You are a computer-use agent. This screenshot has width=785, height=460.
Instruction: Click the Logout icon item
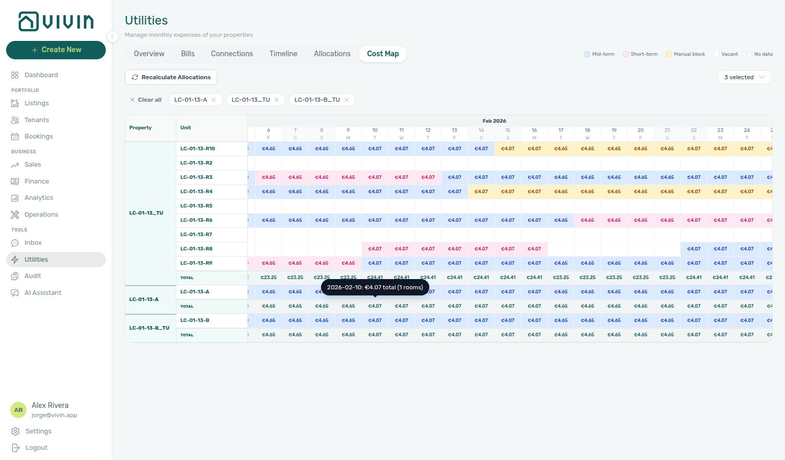(15, 448)
